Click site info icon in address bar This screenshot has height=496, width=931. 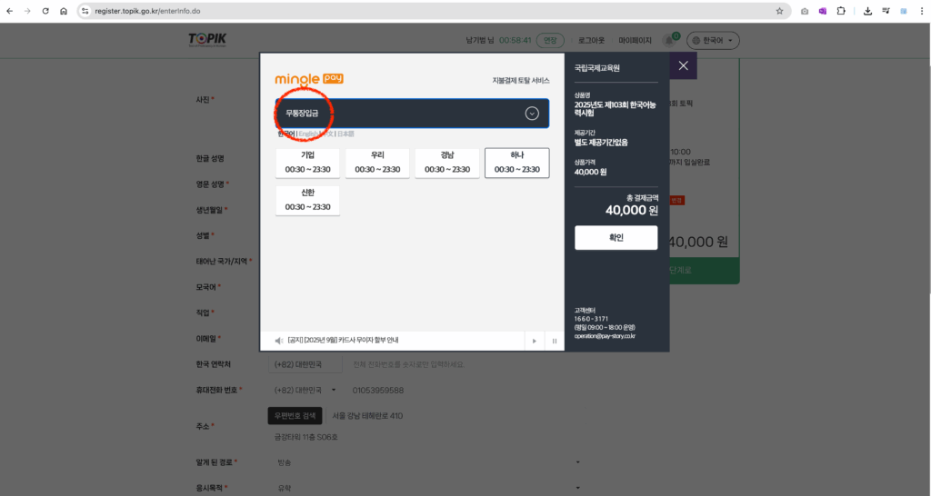tap(85, 11)
